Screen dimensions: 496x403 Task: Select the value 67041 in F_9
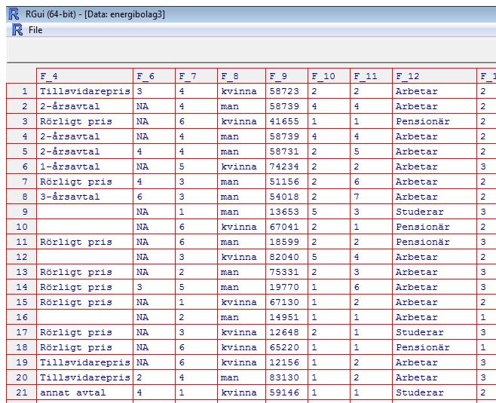click(x=287, y=227)
